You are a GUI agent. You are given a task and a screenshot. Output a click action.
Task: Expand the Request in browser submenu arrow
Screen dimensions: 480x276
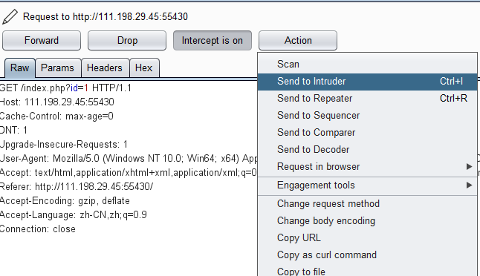[x=469, y=167]
